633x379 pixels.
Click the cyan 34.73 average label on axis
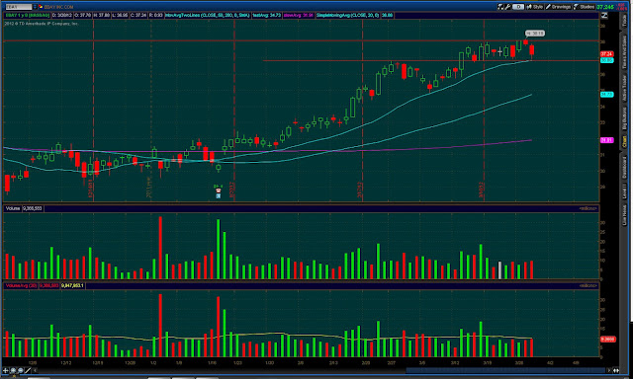pos(606,94)
